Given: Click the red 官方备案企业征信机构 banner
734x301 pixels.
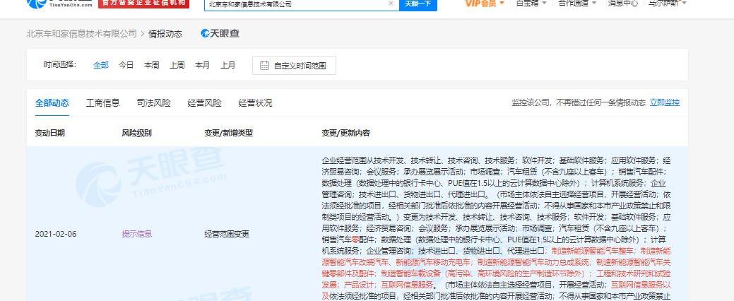Looking at the screenshot, I should pos(143,4).
